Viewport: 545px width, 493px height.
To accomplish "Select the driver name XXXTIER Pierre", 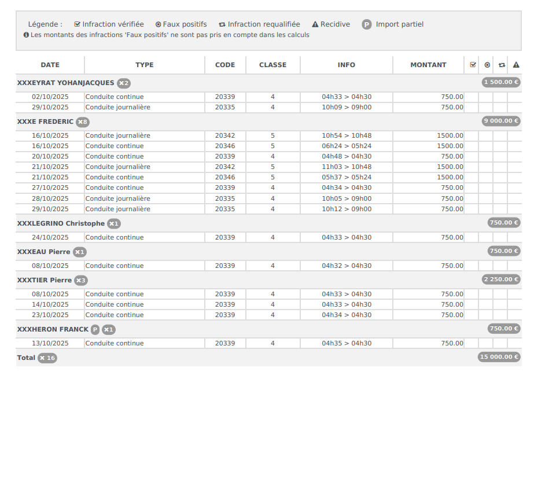I will click(45, 280).
